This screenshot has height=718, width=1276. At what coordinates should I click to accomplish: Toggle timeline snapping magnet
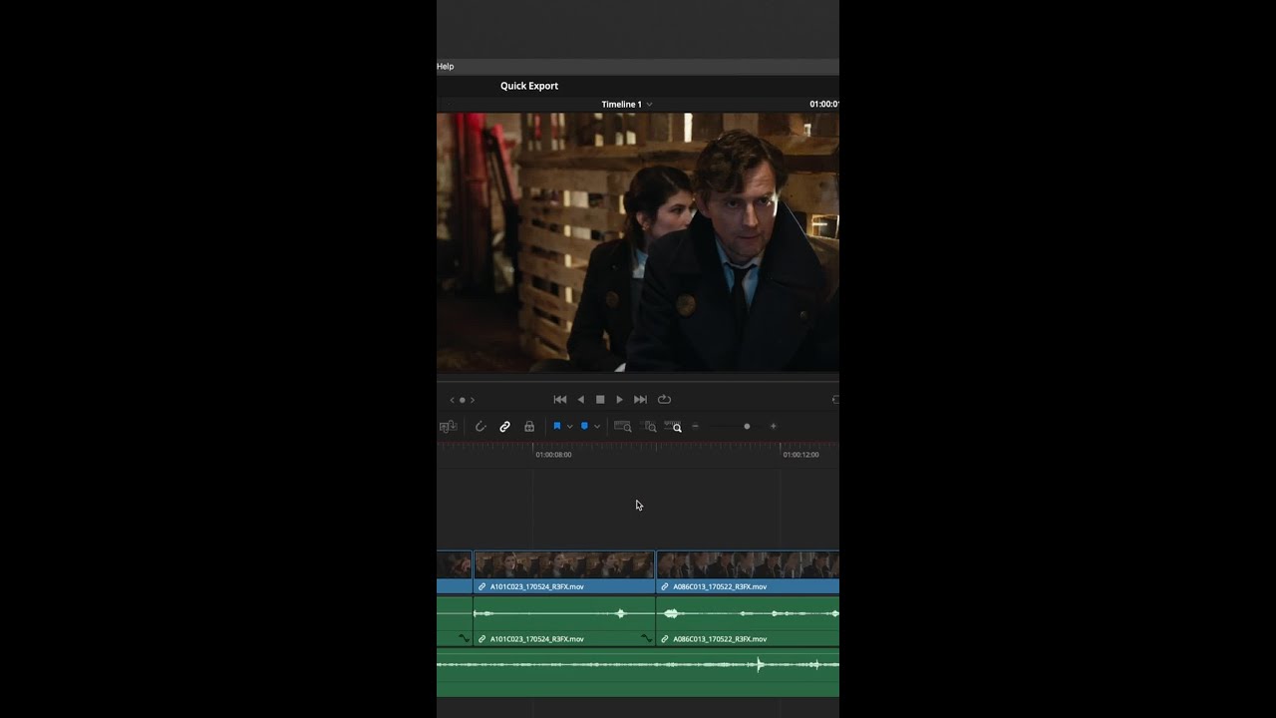point(480,427)
